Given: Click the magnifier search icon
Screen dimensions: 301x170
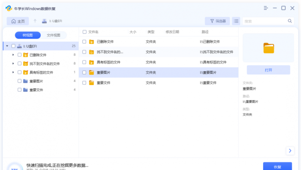Looking at the screenshot, I should tap(290, 21).
